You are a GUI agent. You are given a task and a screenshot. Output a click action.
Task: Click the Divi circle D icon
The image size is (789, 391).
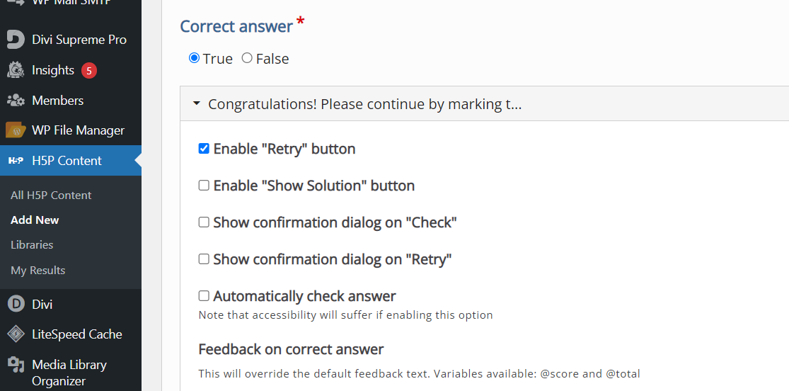16,305
